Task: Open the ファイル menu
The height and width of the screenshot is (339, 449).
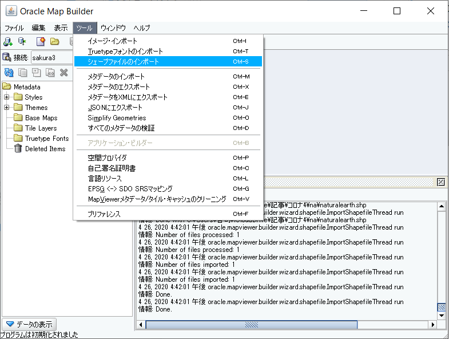Action: coord(14,28)
